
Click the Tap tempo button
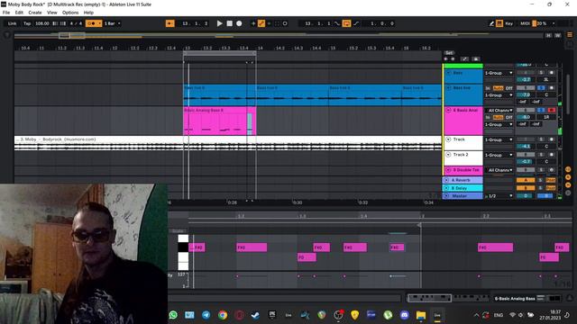[27, 23]
